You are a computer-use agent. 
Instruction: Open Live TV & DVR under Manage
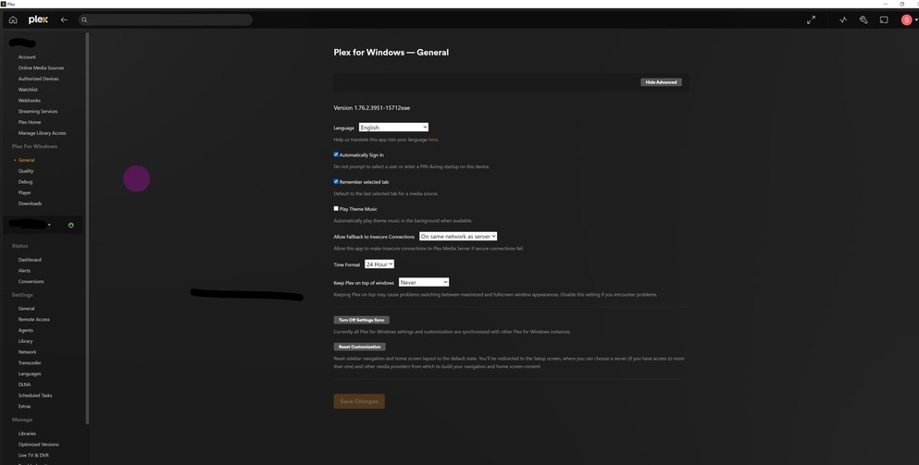(x=33, y=455)
